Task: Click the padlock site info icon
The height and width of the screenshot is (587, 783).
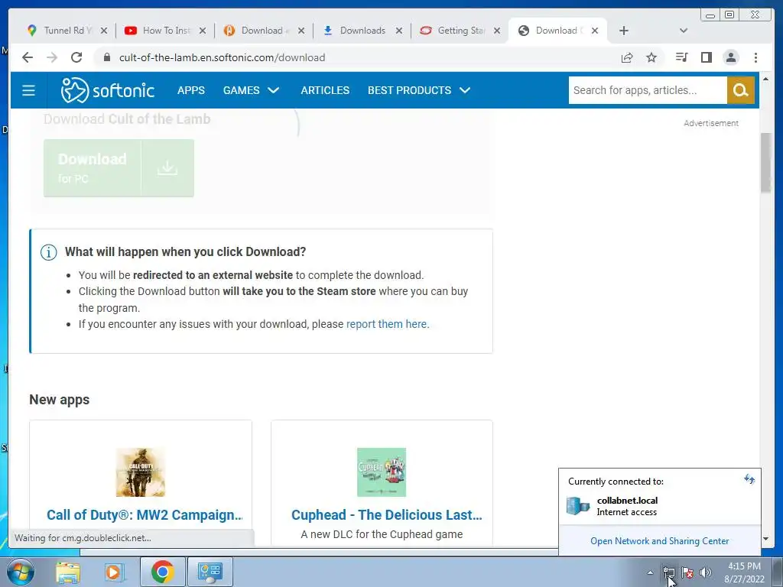Action: (x=106, y=57)
